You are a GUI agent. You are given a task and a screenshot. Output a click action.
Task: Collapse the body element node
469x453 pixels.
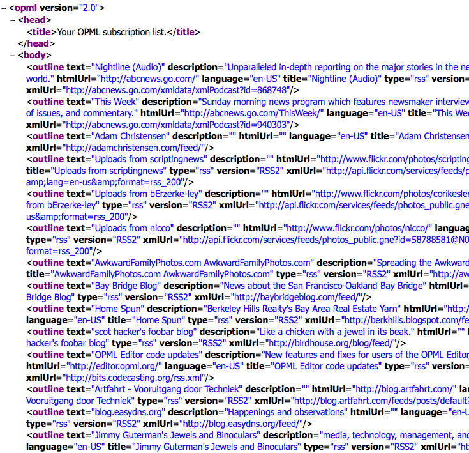click(x=13, y=54)
